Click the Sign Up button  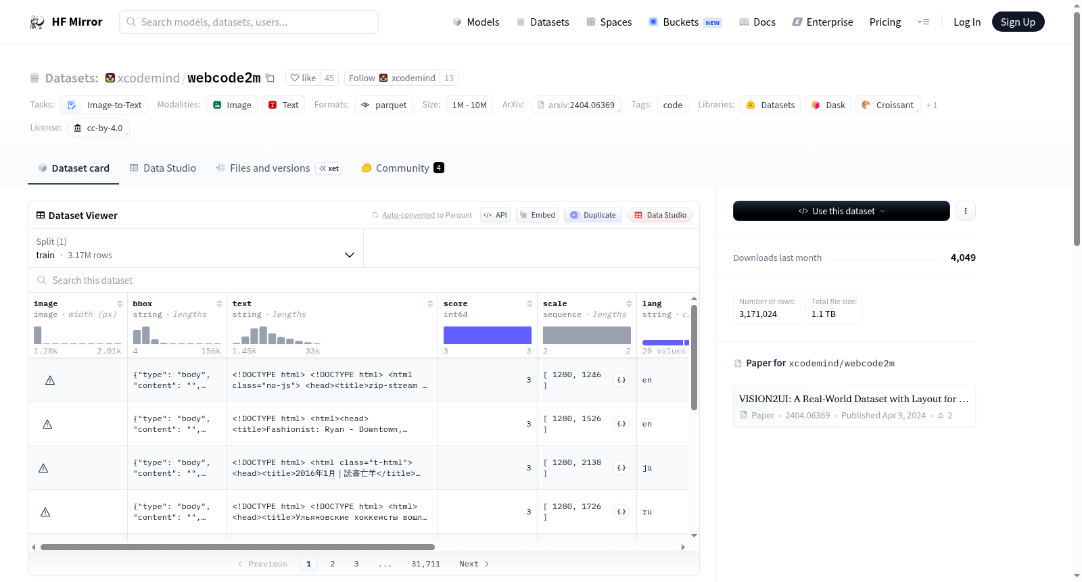1018,22
